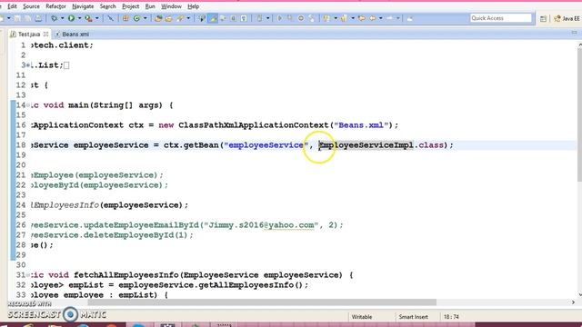
Task: Click the 18 : 74 cursor position status
Action: pos(451,317)
